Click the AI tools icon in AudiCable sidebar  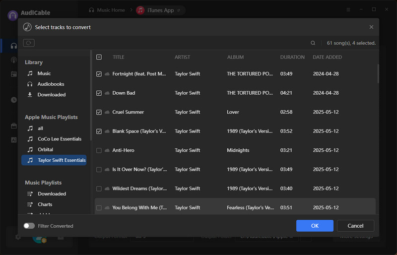click(14, 140)
